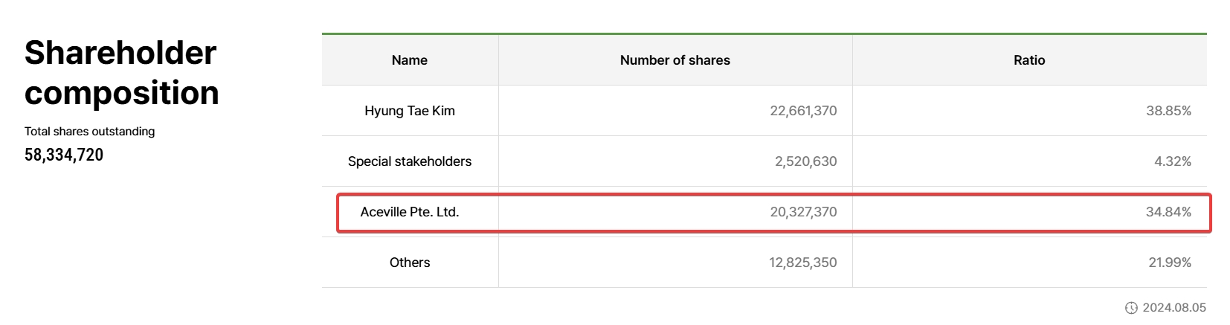Click the Ratio column header
This screenshot has width=1230, height=325.
click(x=1029, y=60)
